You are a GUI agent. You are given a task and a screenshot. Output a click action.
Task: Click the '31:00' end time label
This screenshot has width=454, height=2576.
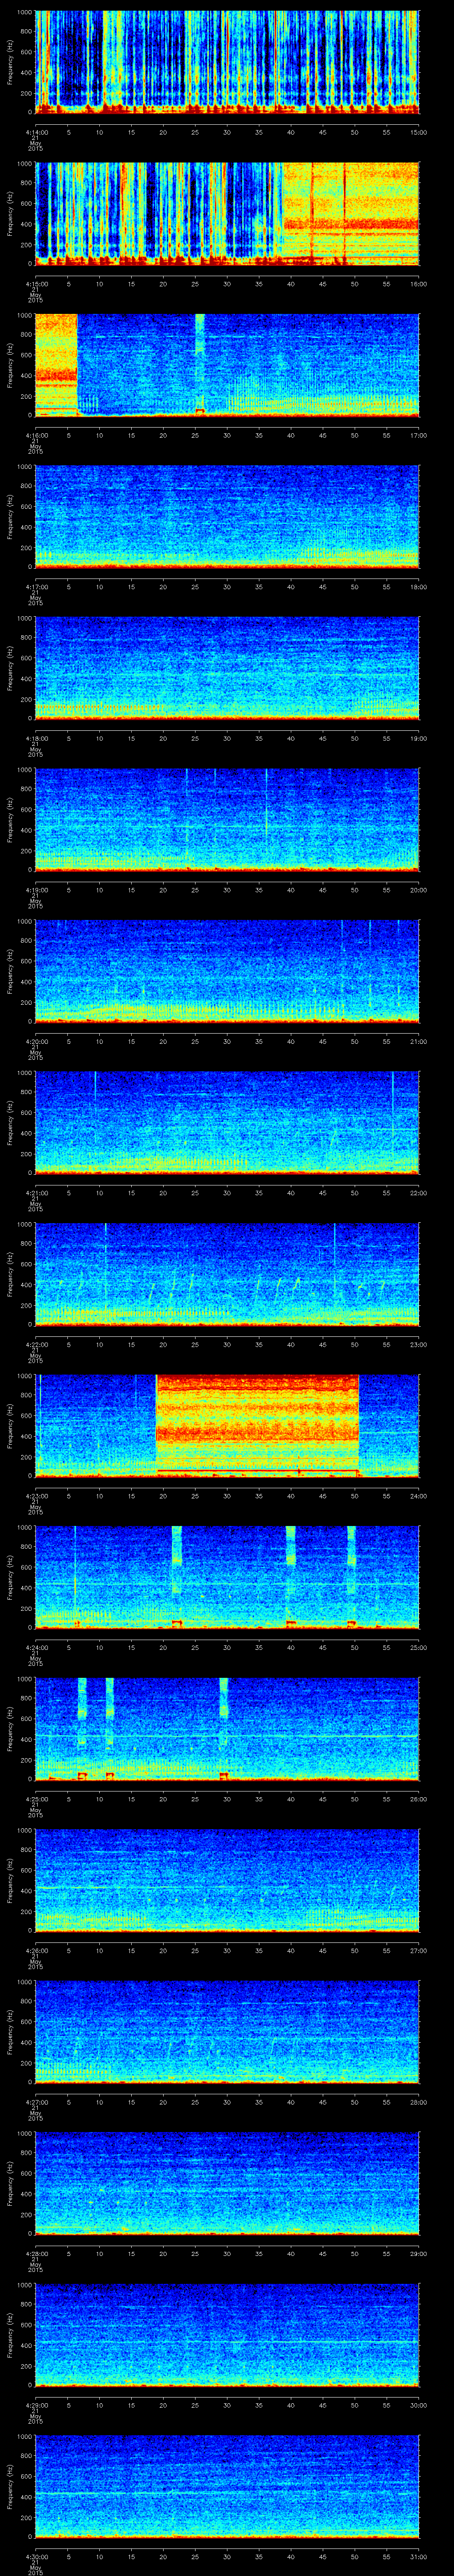pos(419,2556)
